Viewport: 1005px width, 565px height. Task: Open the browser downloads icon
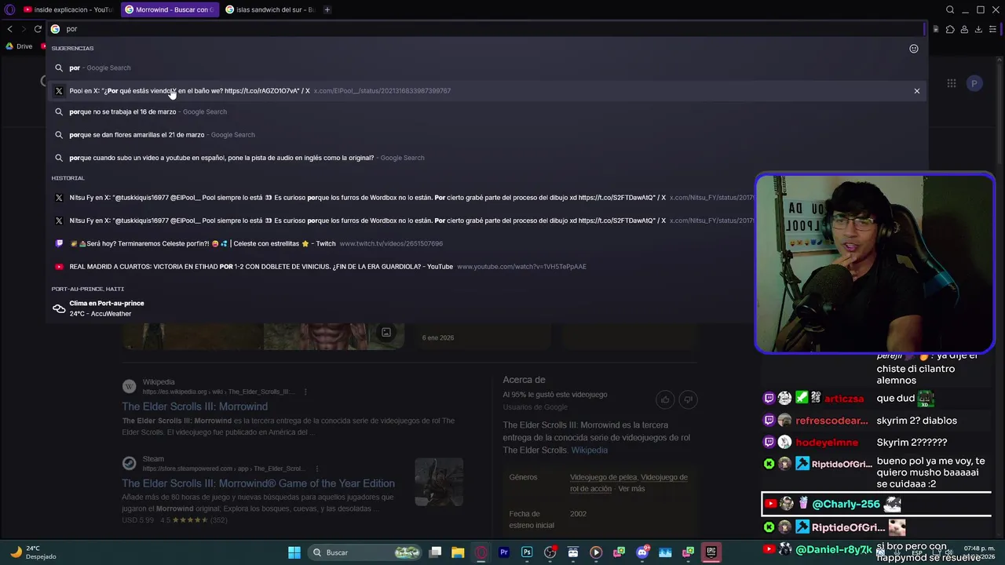point(978,29)
